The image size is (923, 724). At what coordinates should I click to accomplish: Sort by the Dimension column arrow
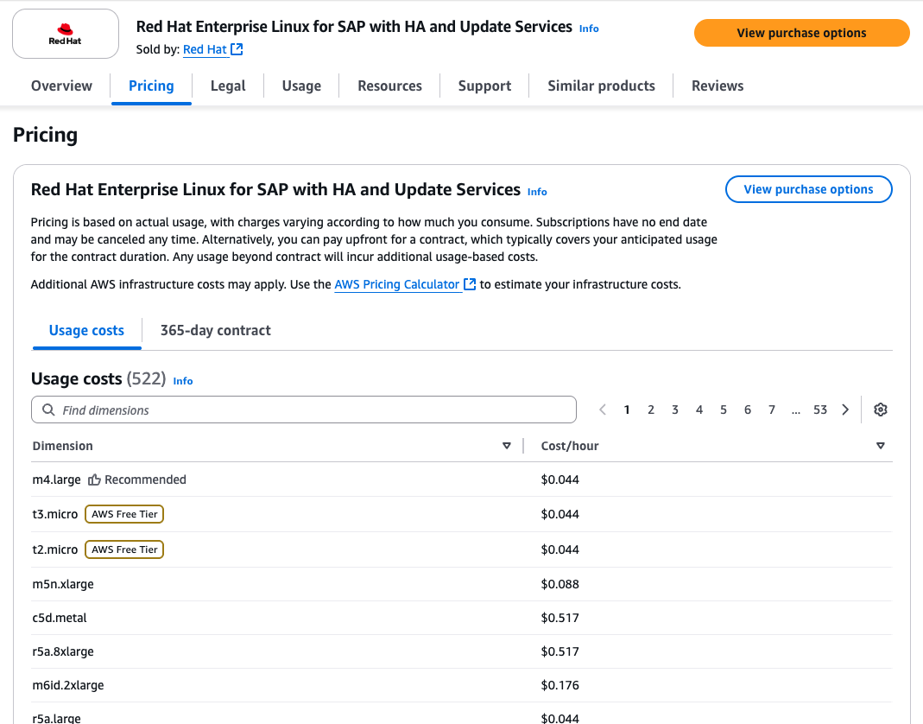coord(506,446)
